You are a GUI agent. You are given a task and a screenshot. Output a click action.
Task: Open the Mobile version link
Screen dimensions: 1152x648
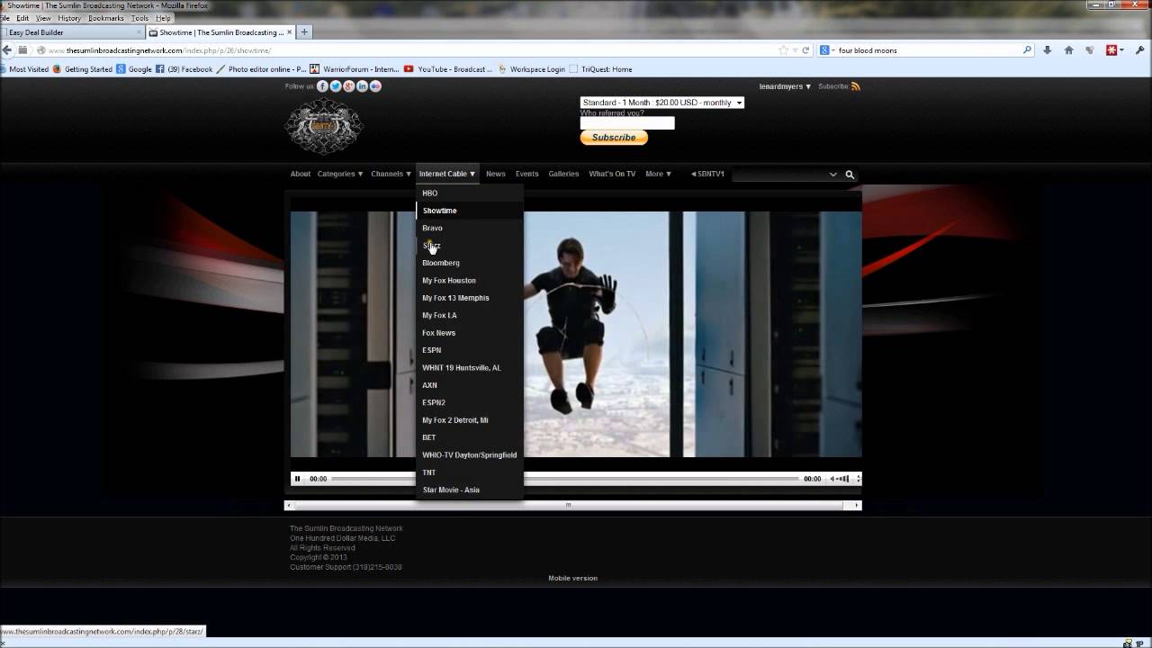pyautogui.click(x=572, y=578)
